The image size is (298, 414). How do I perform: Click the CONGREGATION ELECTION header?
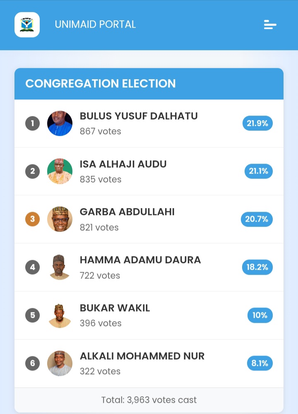click(149, 84)
